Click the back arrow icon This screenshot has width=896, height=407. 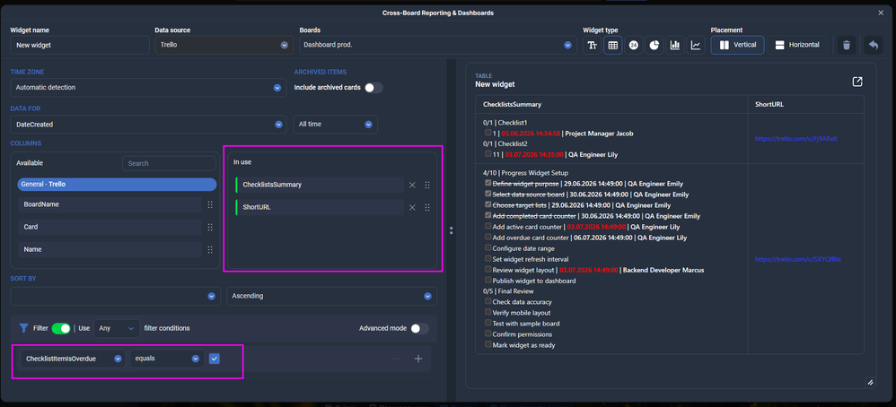click(x=873, y=45)
